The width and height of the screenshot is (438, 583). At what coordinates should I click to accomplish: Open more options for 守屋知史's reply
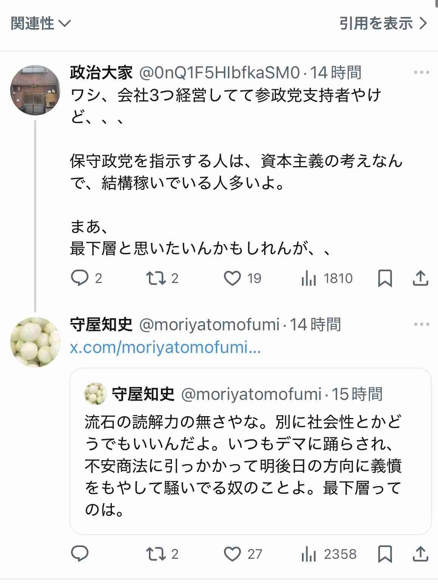(x=421, y=325)
